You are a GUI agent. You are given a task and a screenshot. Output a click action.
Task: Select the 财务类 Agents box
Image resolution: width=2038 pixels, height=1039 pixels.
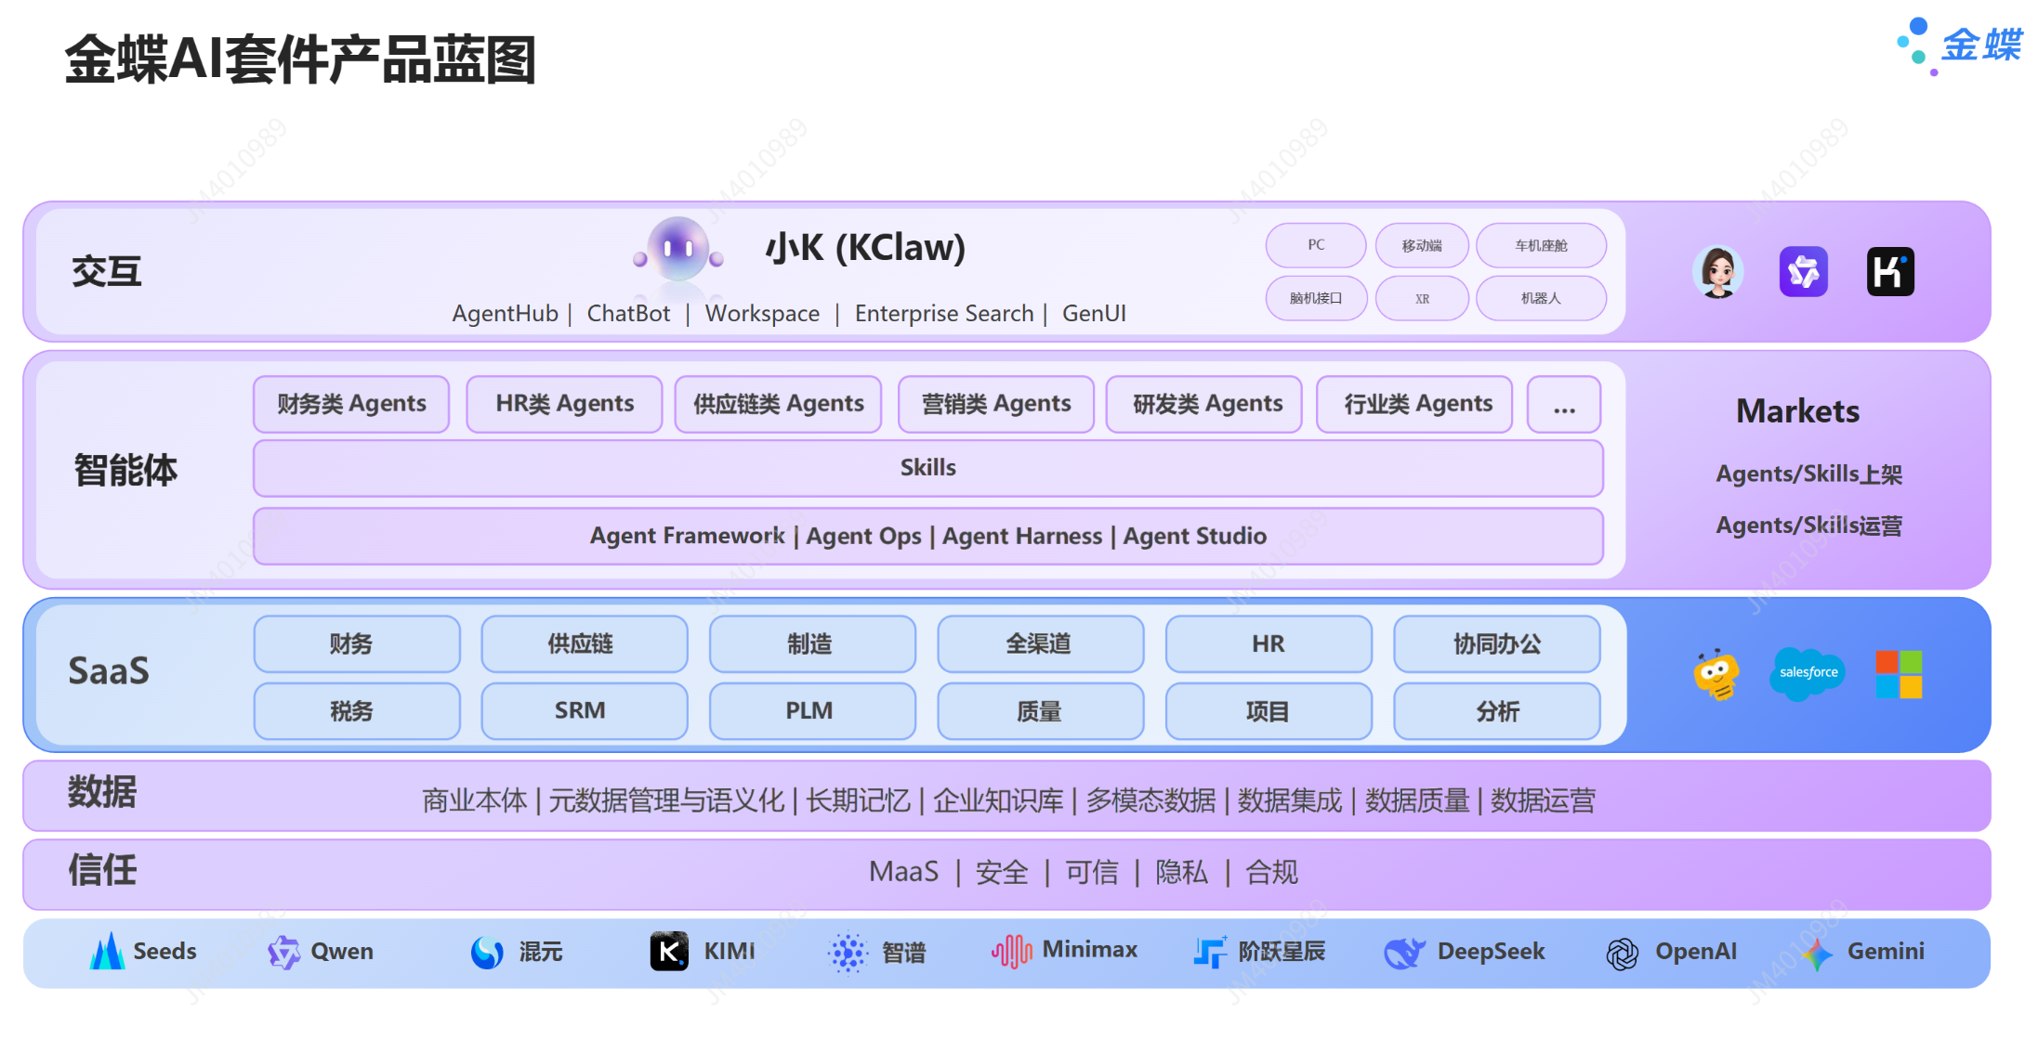point(351,404)
